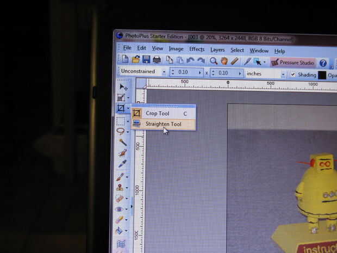This screenshot has width=337, height=253.
Task: Click the Copy icon in toolbar
Action: coord(170,60)
